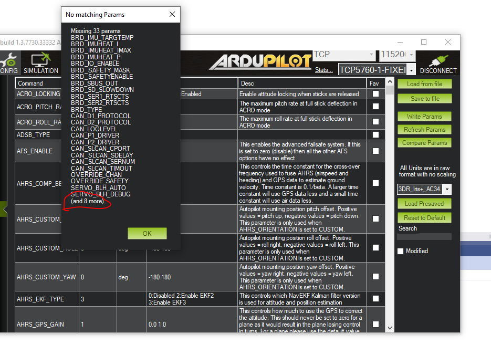Select the AHRS_EKF_TYPE value cell 3

click(98, 299)
